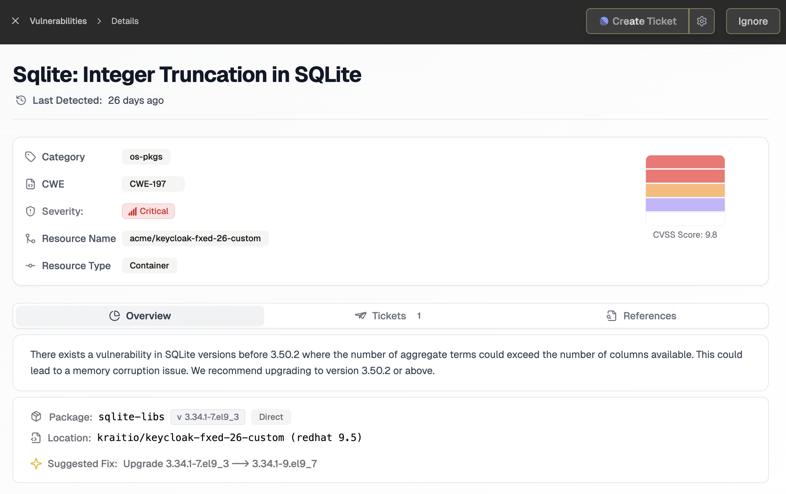Open ticket settings gear icon
The width and height of the screenshot is (786, 494).
701,21
